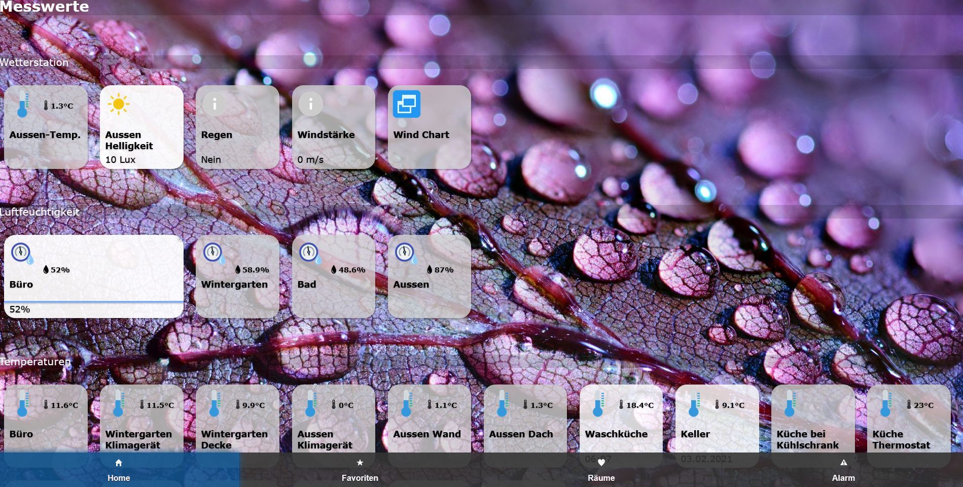The image size is (963, 487).
Task: Click the 18.4°C Waschküche temperature value
Action: tap(640, 405)
